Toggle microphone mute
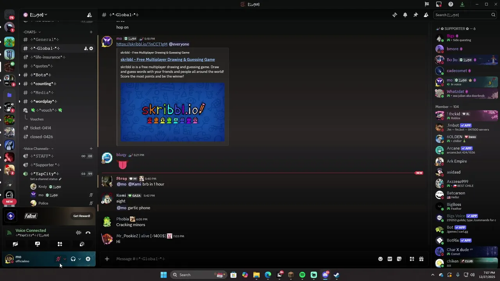 [x=58, y=259]
